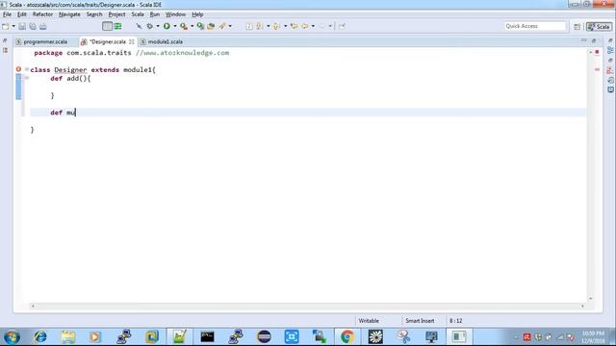616x346 pixels.
Task: Open the Debug dropdown arrow
Action: point(158,26)
